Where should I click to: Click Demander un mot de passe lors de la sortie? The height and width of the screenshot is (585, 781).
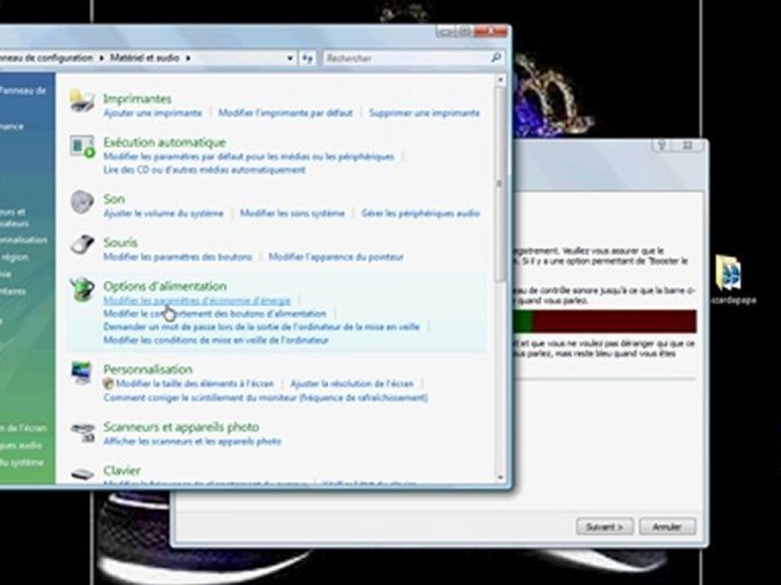coord(261,327)
